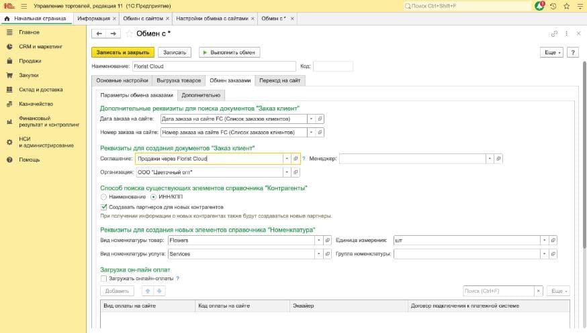Viewport: 587px width, 333px height.
Task: Add form to favorites star
Action: [x=129, y=34]
